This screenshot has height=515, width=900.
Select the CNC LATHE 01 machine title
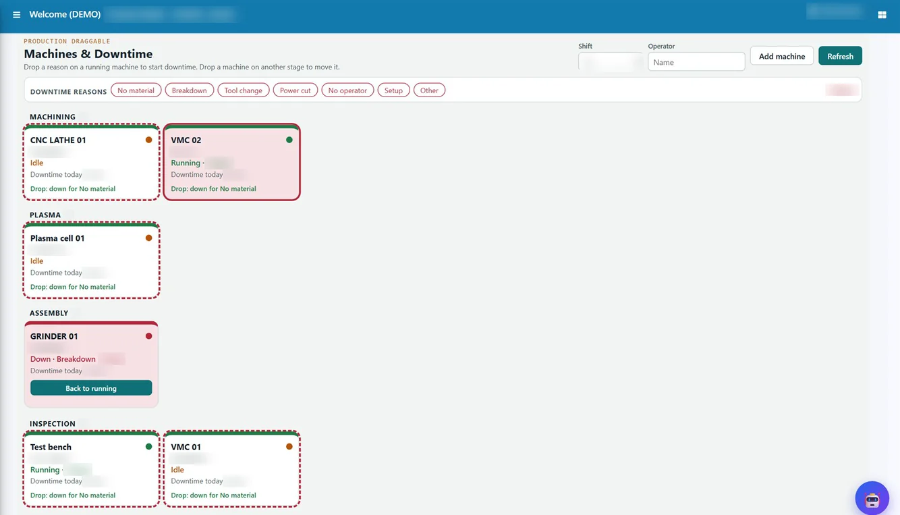click(x=58, y=140)
